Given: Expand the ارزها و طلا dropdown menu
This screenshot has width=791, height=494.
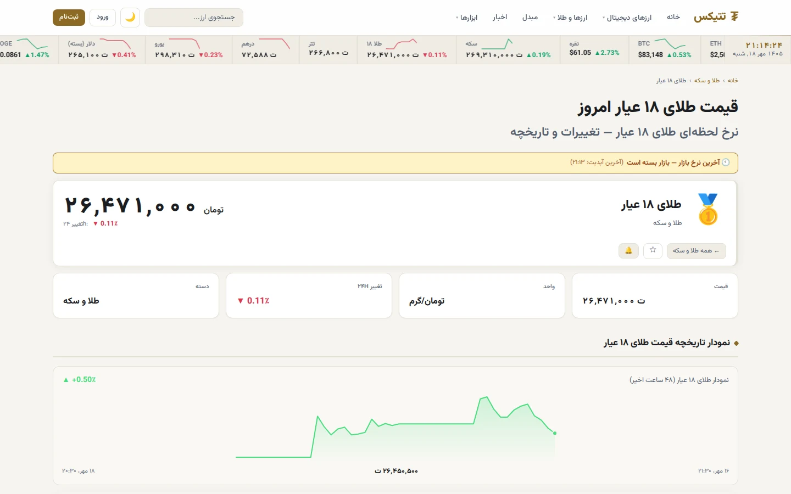Looking at the screenshot, I should point(570,18).
